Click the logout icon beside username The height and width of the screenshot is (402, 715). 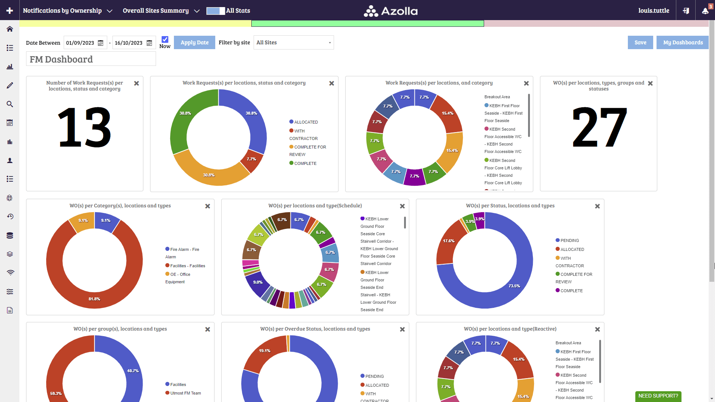point(686,11)
